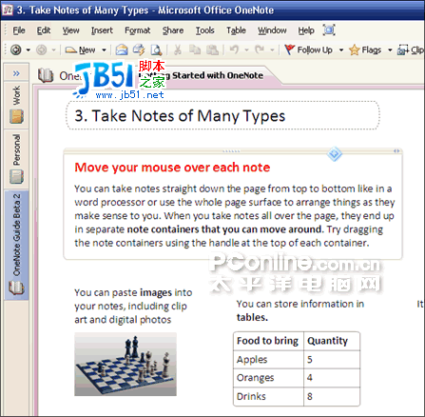Click the container width resize arrows icon
The image size is (425, 417).
pyautogui.click(x=396, y=151)
